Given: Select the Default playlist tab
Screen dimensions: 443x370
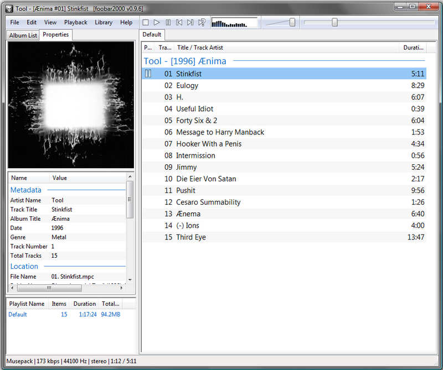Looking at the screenshot, I should pyautogui.click(x=152, y=34).
